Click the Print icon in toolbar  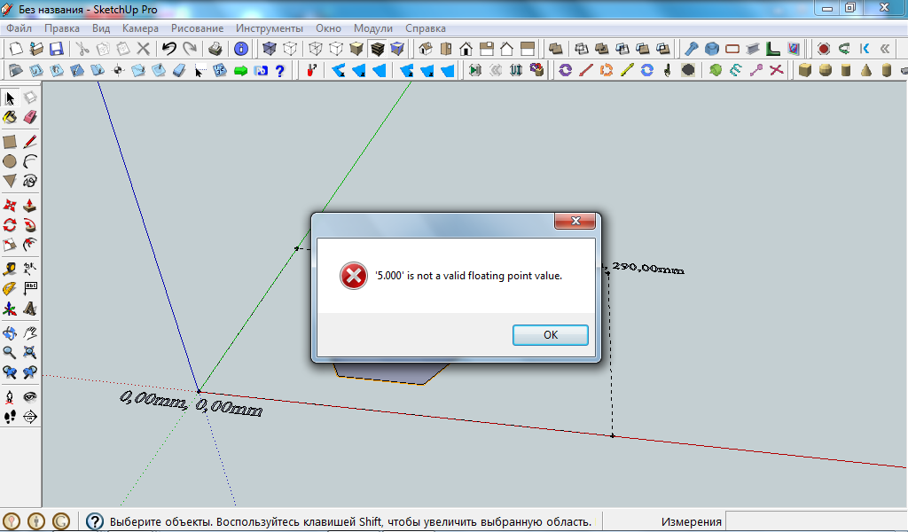215,49
